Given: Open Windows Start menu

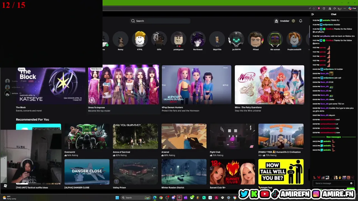Looking at the screenshot, I should coord(117,198).
